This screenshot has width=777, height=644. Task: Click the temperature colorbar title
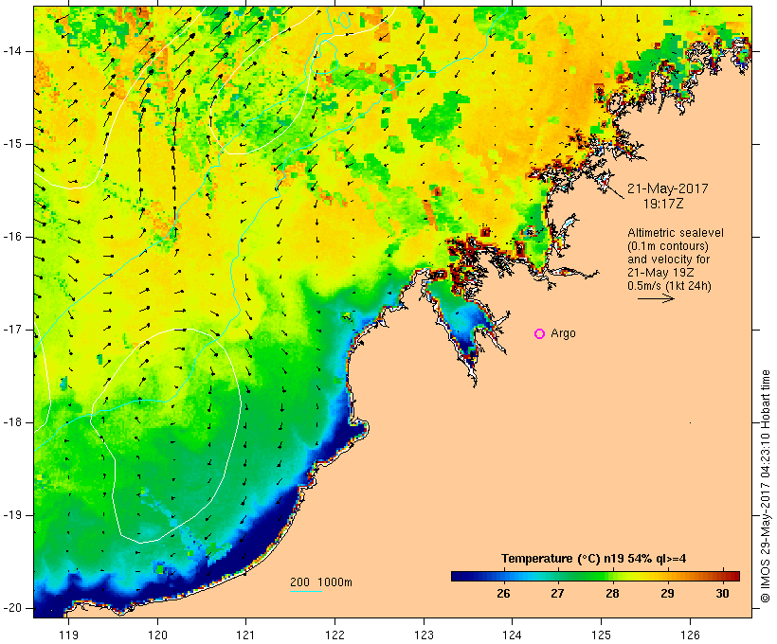tap(594, 559)
